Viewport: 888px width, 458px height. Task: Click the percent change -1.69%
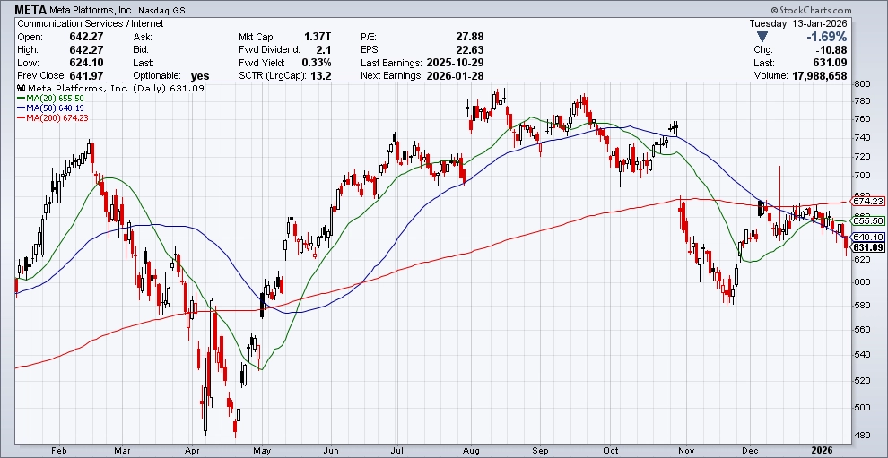pyautogui.click(x=827, y=37)
